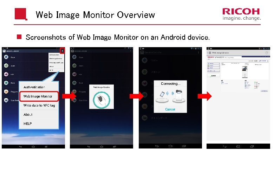Tap back button below the web page screenshot

(x=225, y=146)
